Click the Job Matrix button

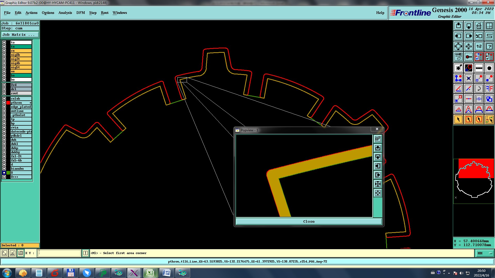point(20,34)
